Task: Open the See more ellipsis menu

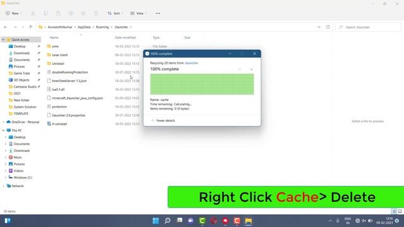Action: coord(158,13)
